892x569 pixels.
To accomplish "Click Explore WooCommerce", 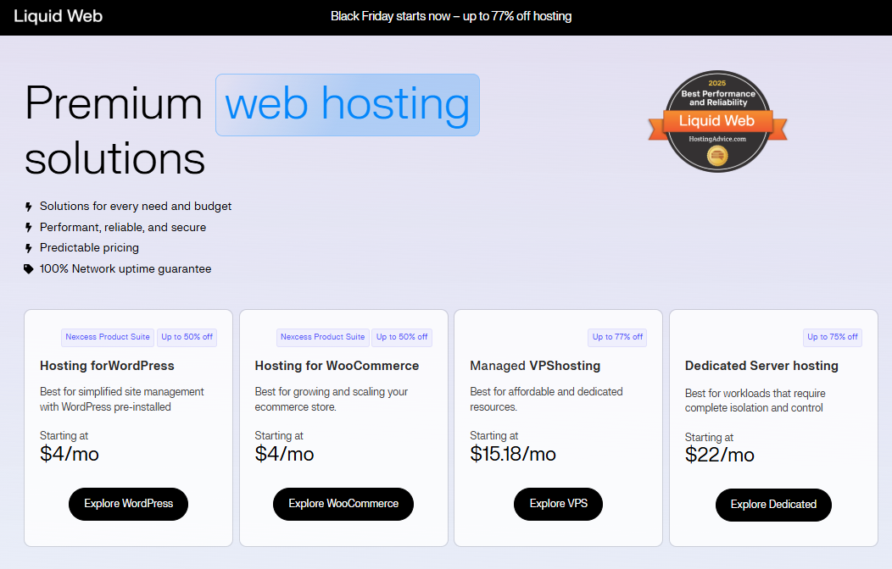I will coord(343,504).
